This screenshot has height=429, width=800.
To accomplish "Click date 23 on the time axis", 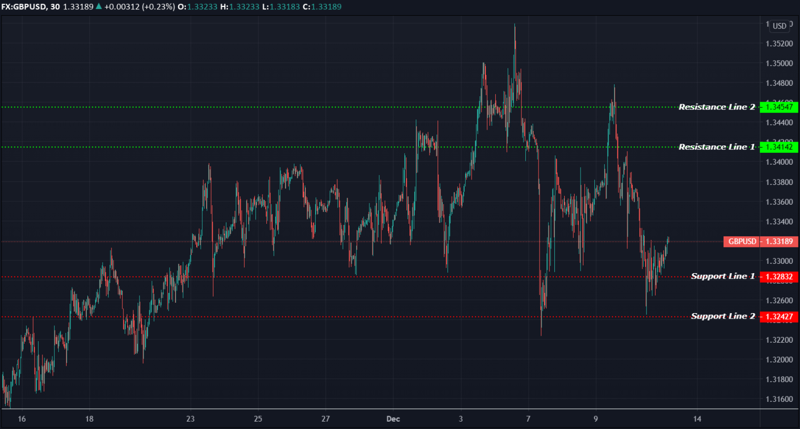I will (x=190, y=419).
